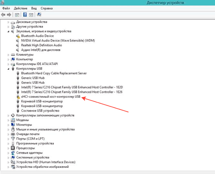This screenshot has height=174, width=215.
Task: Select Bluetooth Hard Copy Cable Replacement Server
Action: (x=54, y=73)
